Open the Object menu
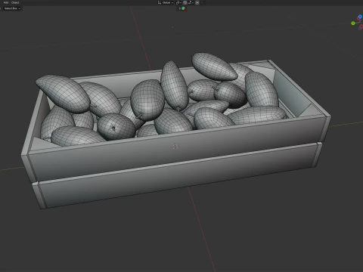Viewport: 363px width, 272px height. [x=15, y=2]
